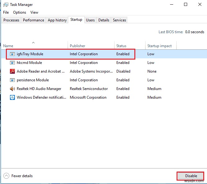Open the Services tab
Viewport: 207px width, 184px height.
coord(119,20)
